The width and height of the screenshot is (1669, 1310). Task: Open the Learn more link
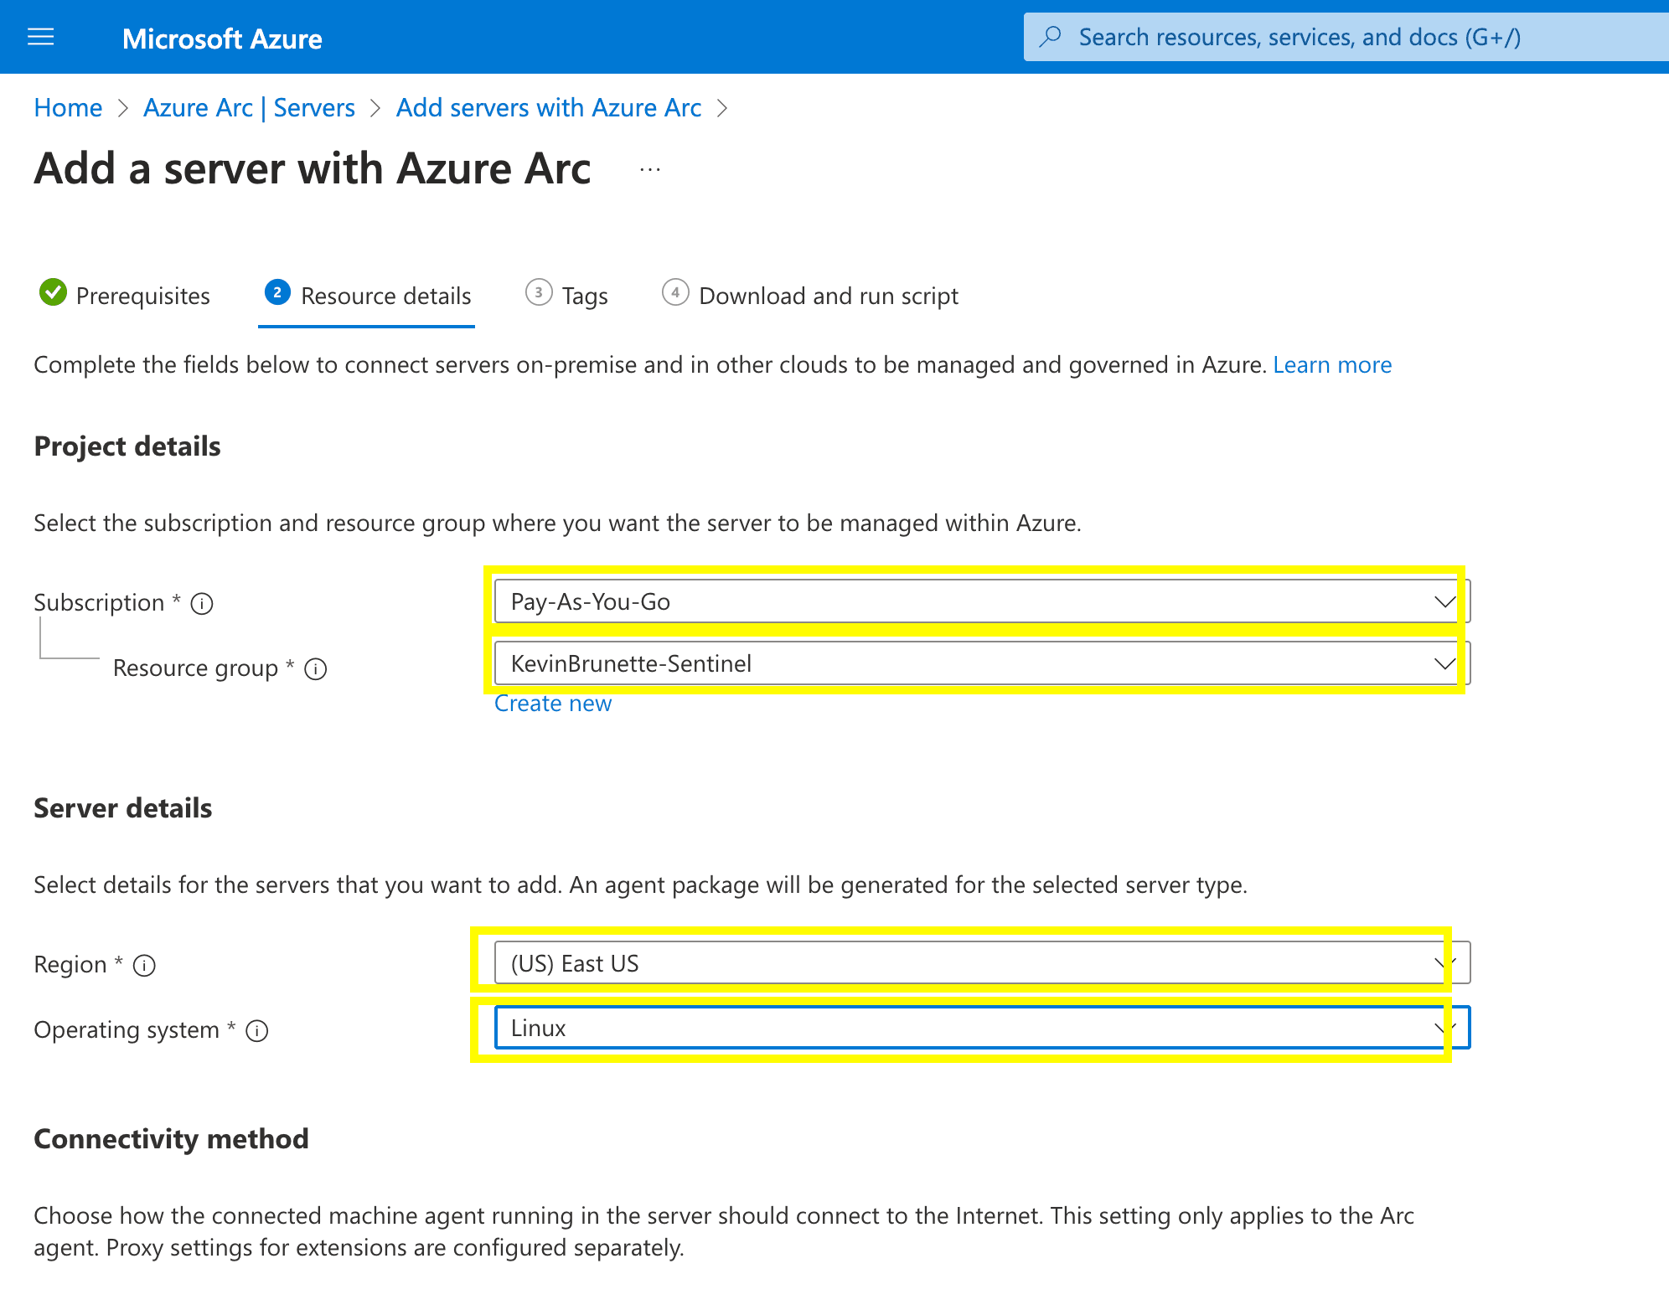tap(1332, 365)
